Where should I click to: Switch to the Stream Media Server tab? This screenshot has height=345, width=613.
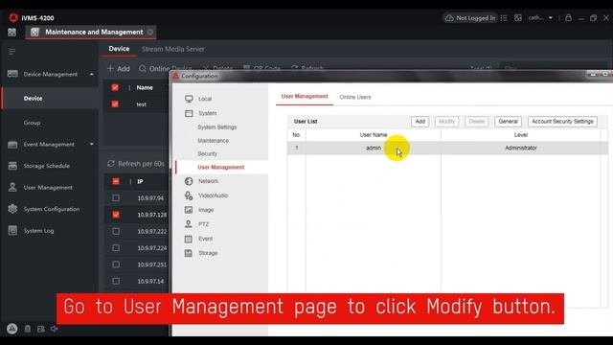coord(172,49)
